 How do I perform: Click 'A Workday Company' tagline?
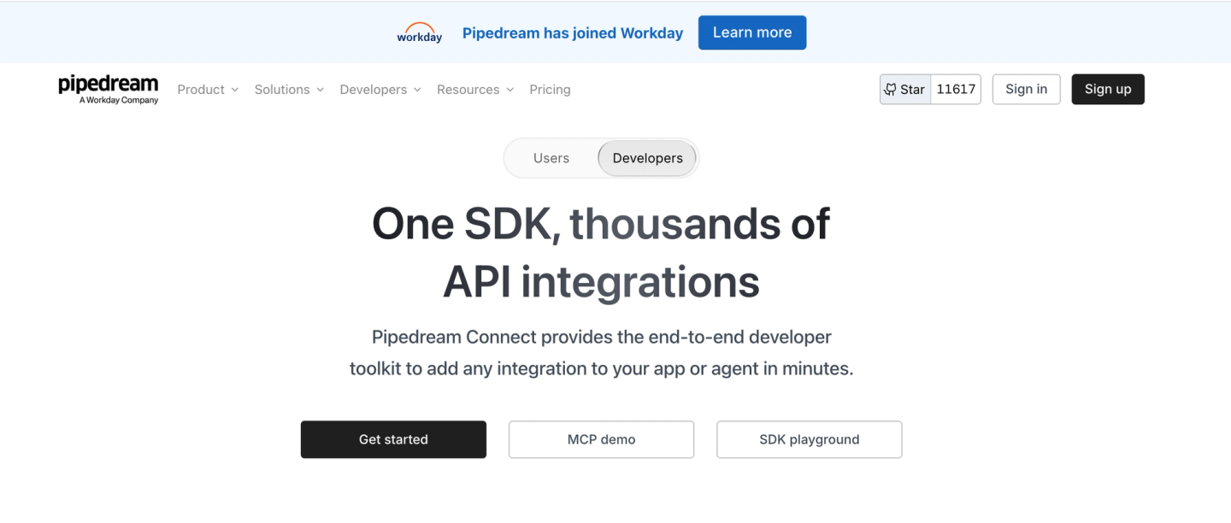tap(119, 100)
